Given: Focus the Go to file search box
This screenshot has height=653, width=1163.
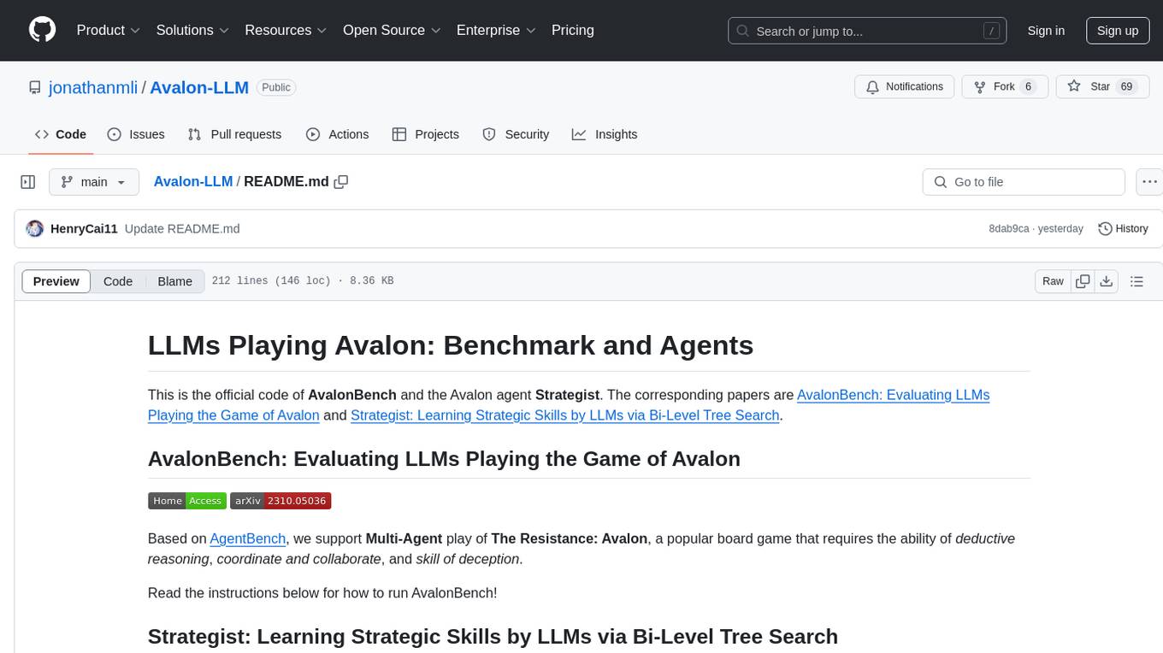Looking at the screenshot, I should coord(1024,182).
